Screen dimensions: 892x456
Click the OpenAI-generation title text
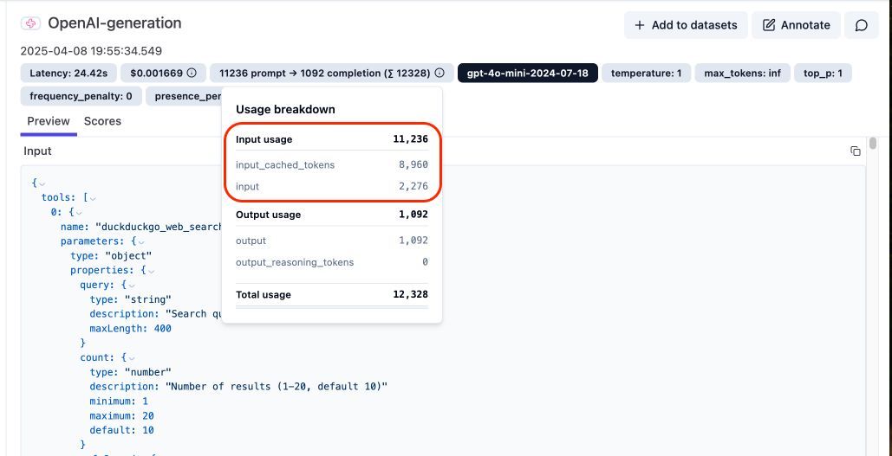point(114,23)
